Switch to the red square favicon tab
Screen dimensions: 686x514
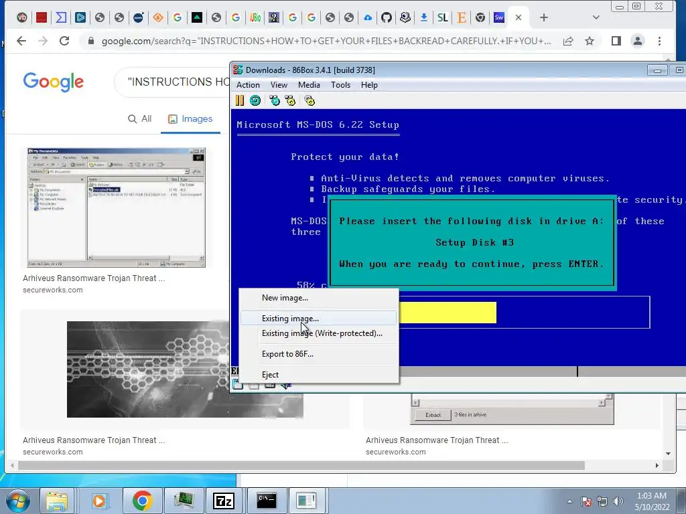(x=42, y=17)
